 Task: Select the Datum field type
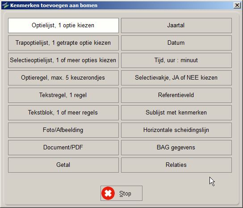pos(176,43)
